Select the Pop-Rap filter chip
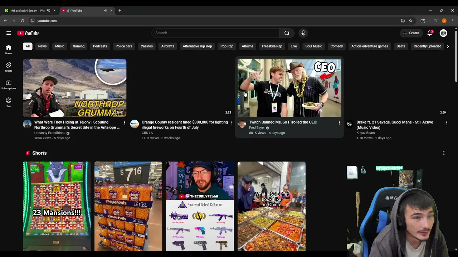The width and height of the screenshot is (458, 257). pos(227,46)
